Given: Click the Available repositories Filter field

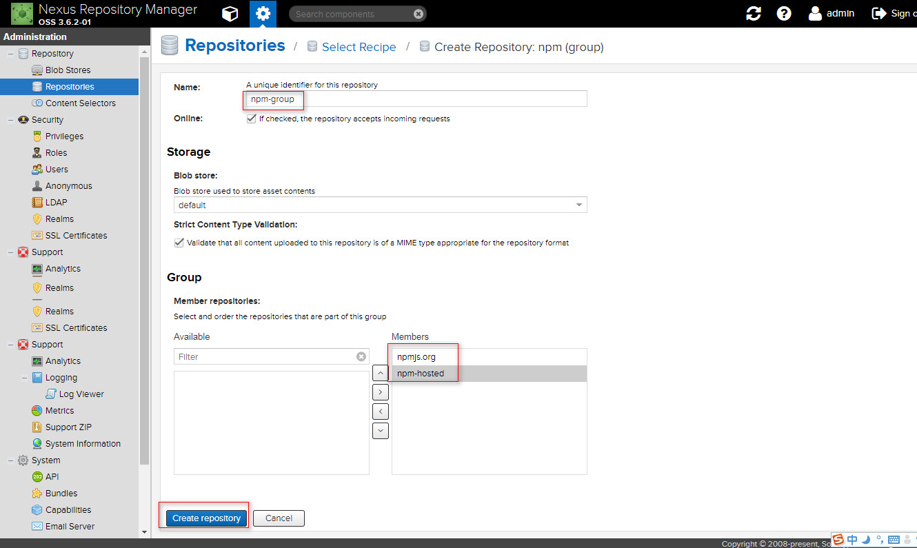Looking at the screenshot, I should pyautogui.click(x=272, y=356).
